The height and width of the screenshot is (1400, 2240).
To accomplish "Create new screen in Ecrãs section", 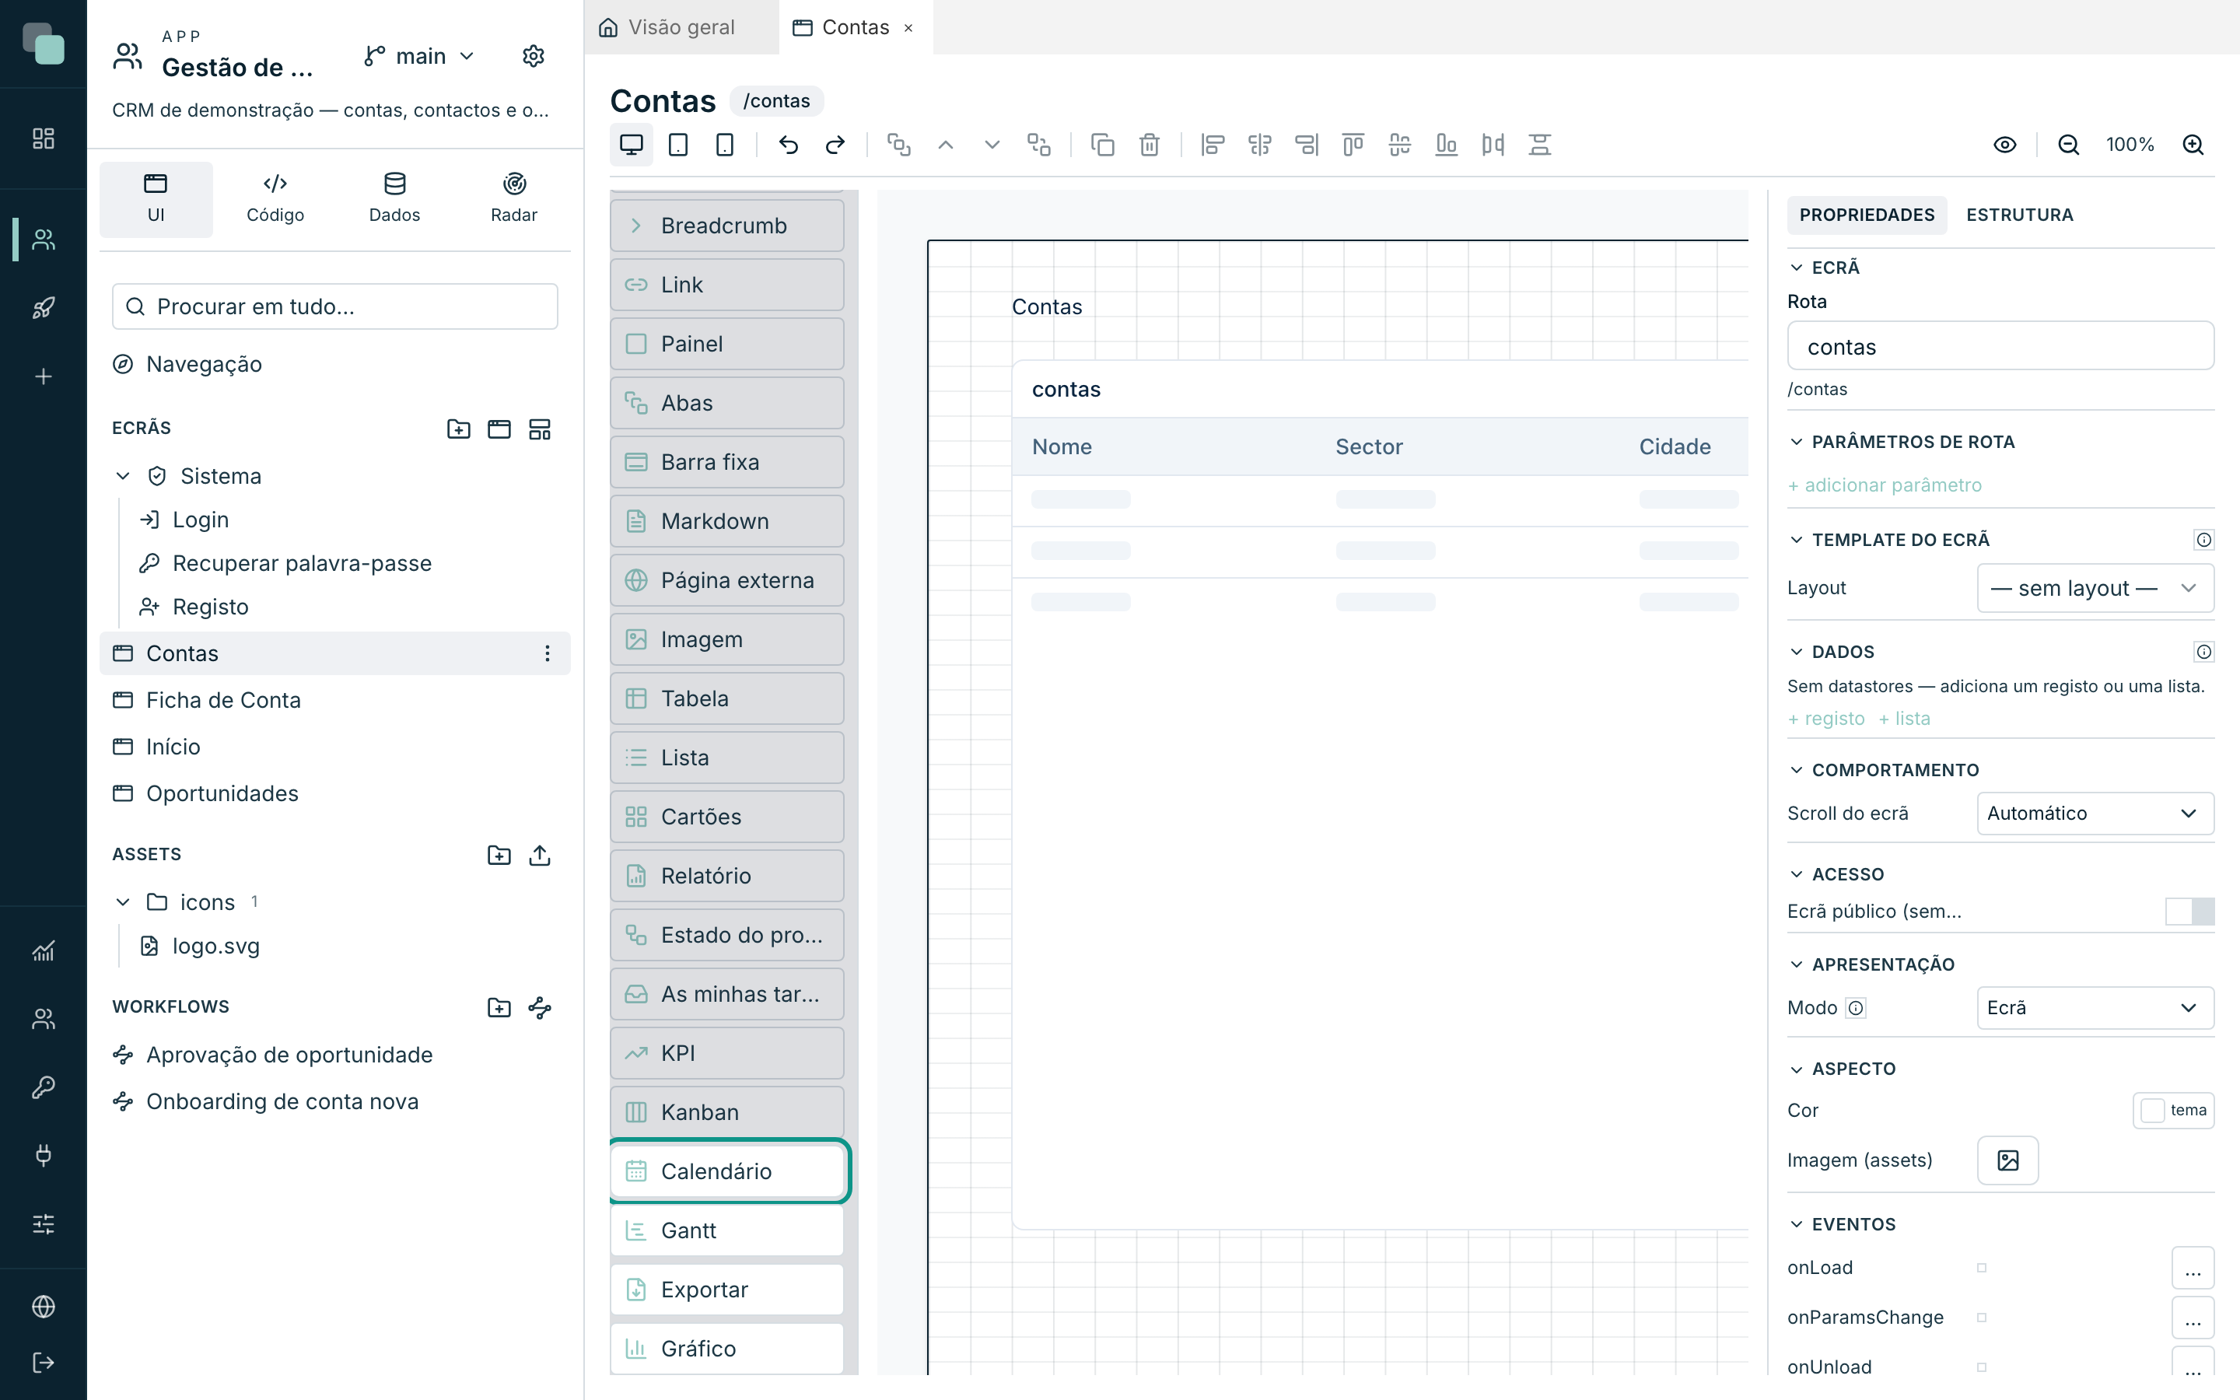I will pyautogui.click(x=499, y=429).
